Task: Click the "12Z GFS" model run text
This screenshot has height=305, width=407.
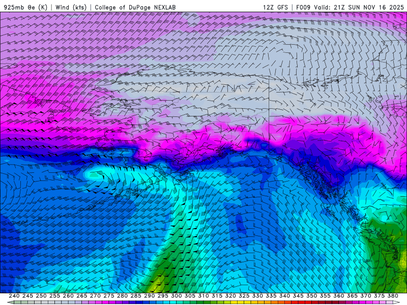Action: point(275,7)
